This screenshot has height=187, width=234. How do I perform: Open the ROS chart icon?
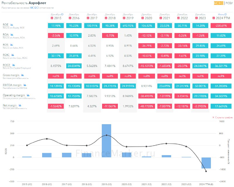pos(11,45)
